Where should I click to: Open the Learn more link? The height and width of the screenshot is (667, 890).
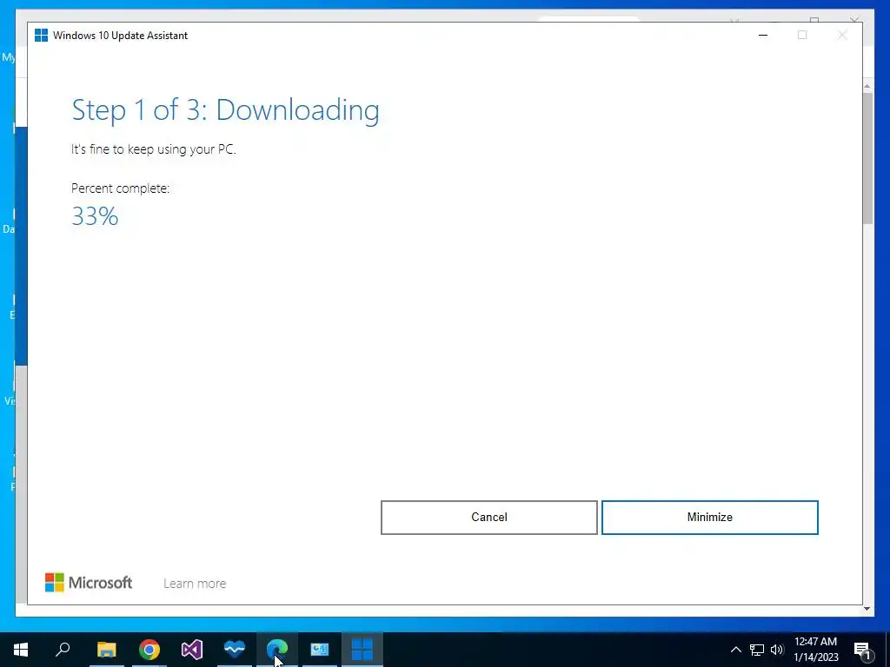[195, 583]
